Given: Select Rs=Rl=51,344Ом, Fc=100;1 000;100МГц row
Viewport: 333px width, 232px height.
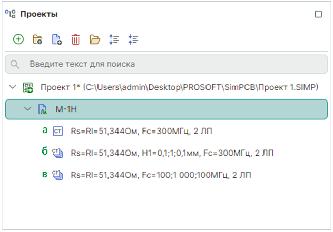Looking at the screenshot, I should point(161,175).
